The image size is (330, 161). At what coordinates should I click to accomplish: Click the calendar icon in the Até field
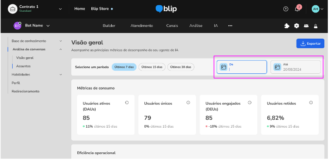[x=277, y=67]
